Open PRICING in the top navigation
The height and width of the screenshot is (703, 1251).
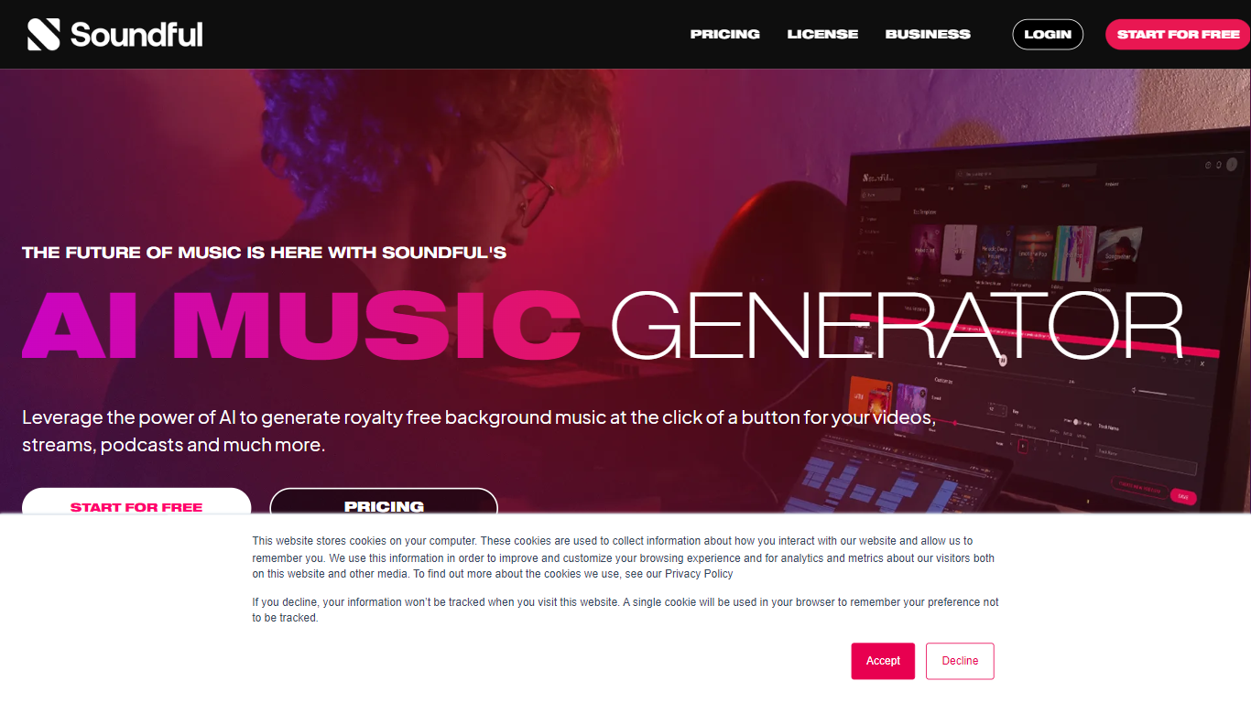[x=725, y=34]
